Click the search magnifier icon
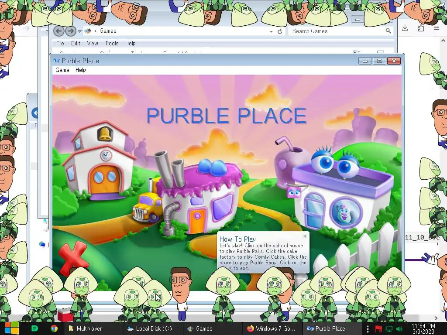Screen dimensions: 447x335 pos(388,31)
